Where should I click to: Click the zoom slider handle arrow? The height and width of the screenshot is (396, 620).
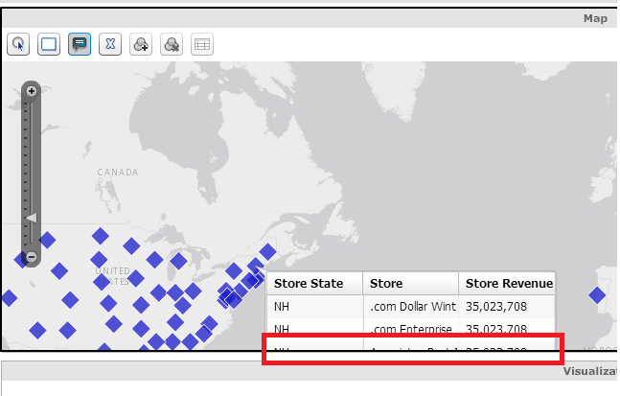32,218
